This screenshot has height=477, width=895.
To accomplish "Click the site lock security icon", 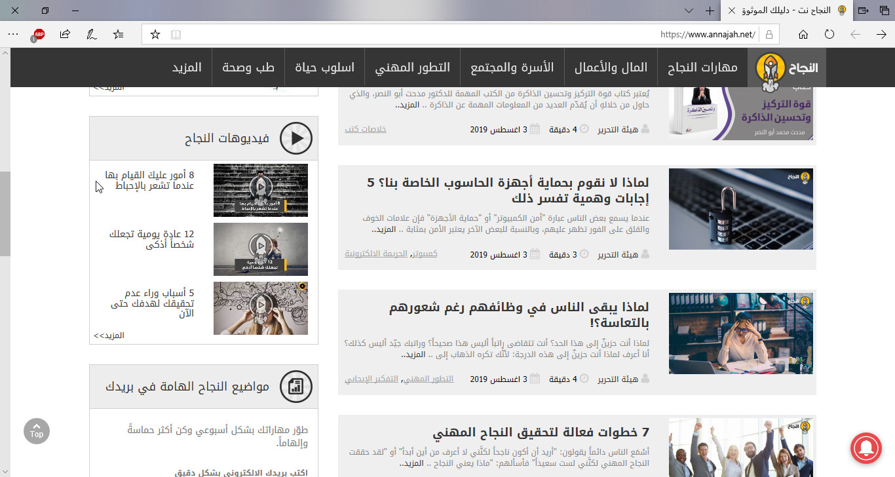I will click(x=769, y=34).
